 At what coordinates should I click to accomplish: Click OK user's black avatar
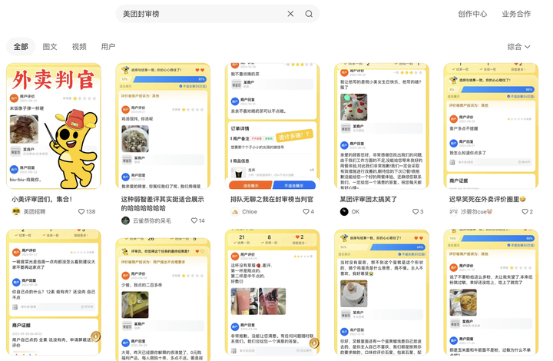[x=344, y=211]
